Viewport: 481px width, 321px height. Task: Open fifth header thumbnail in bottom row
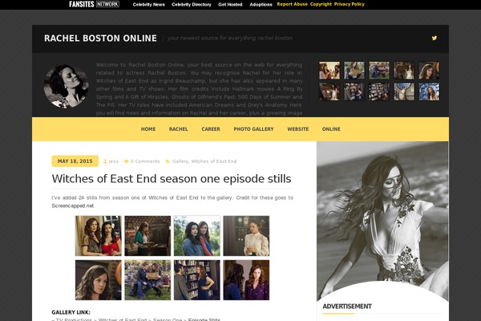429,91
